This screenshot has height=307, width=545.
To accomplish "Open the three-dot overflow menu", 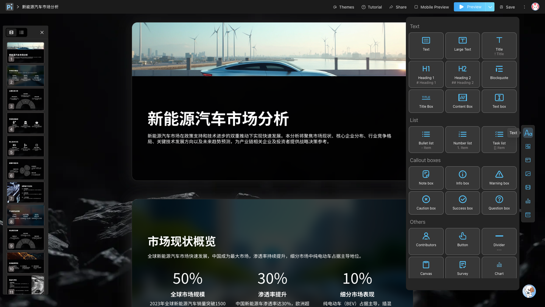I will click(x=524, y=7).
